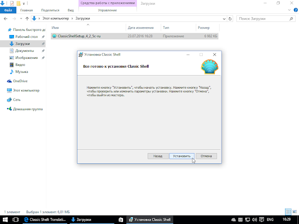The height and width of the screenshot is (224, 299).
Task: Unpin Изображения via its pin icon
Action: (x=43, y=58)
